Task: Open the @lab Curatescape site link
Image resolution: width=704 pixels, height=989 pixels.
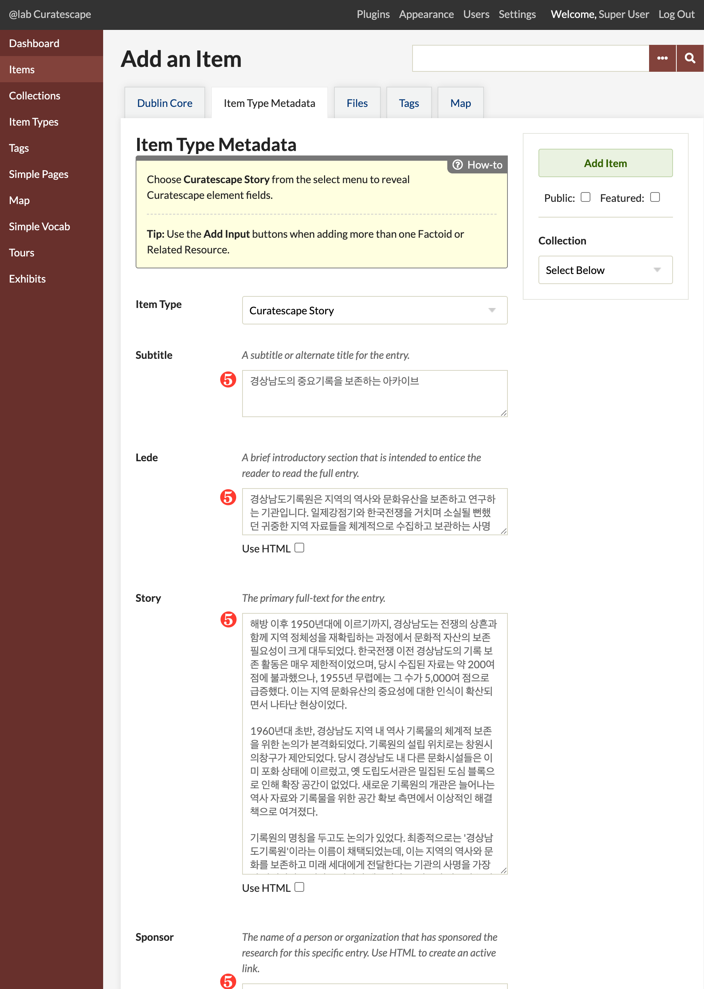Action: (x=50, y=14)
